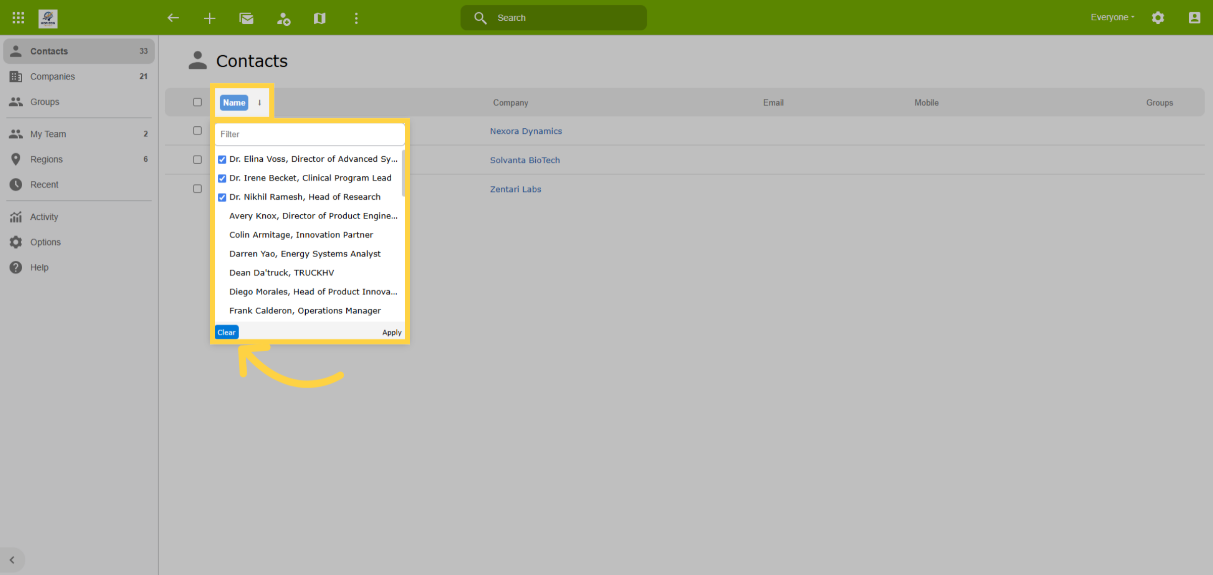Click the Groups column header
This screenshot has width=1213, height=575.
1159,103
